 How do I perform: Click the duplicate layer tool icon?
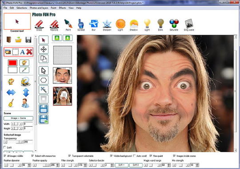pyautogui.click(x=44, y=59)
